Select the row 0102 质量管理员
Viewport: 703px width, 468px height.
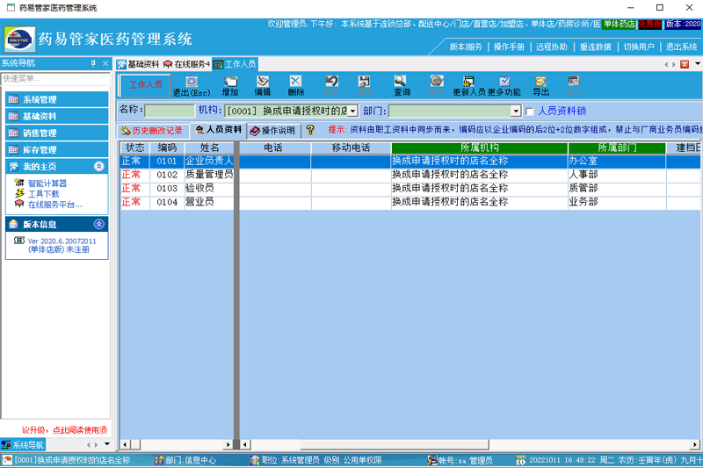point(410,175)
